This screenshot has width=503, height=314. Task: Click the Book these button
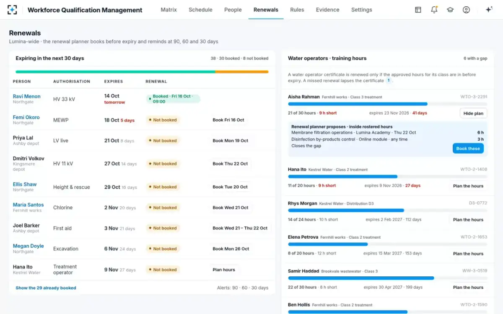point(468,149)
